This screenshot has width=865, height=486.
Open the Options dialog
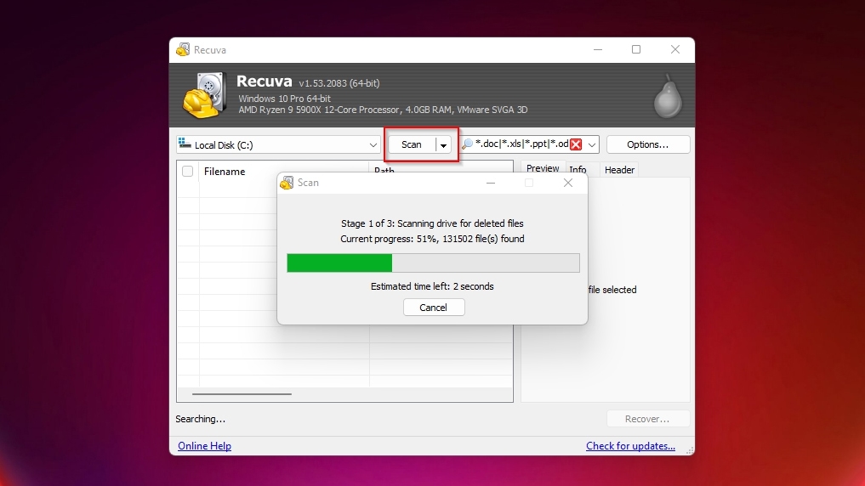coord(647,144)
